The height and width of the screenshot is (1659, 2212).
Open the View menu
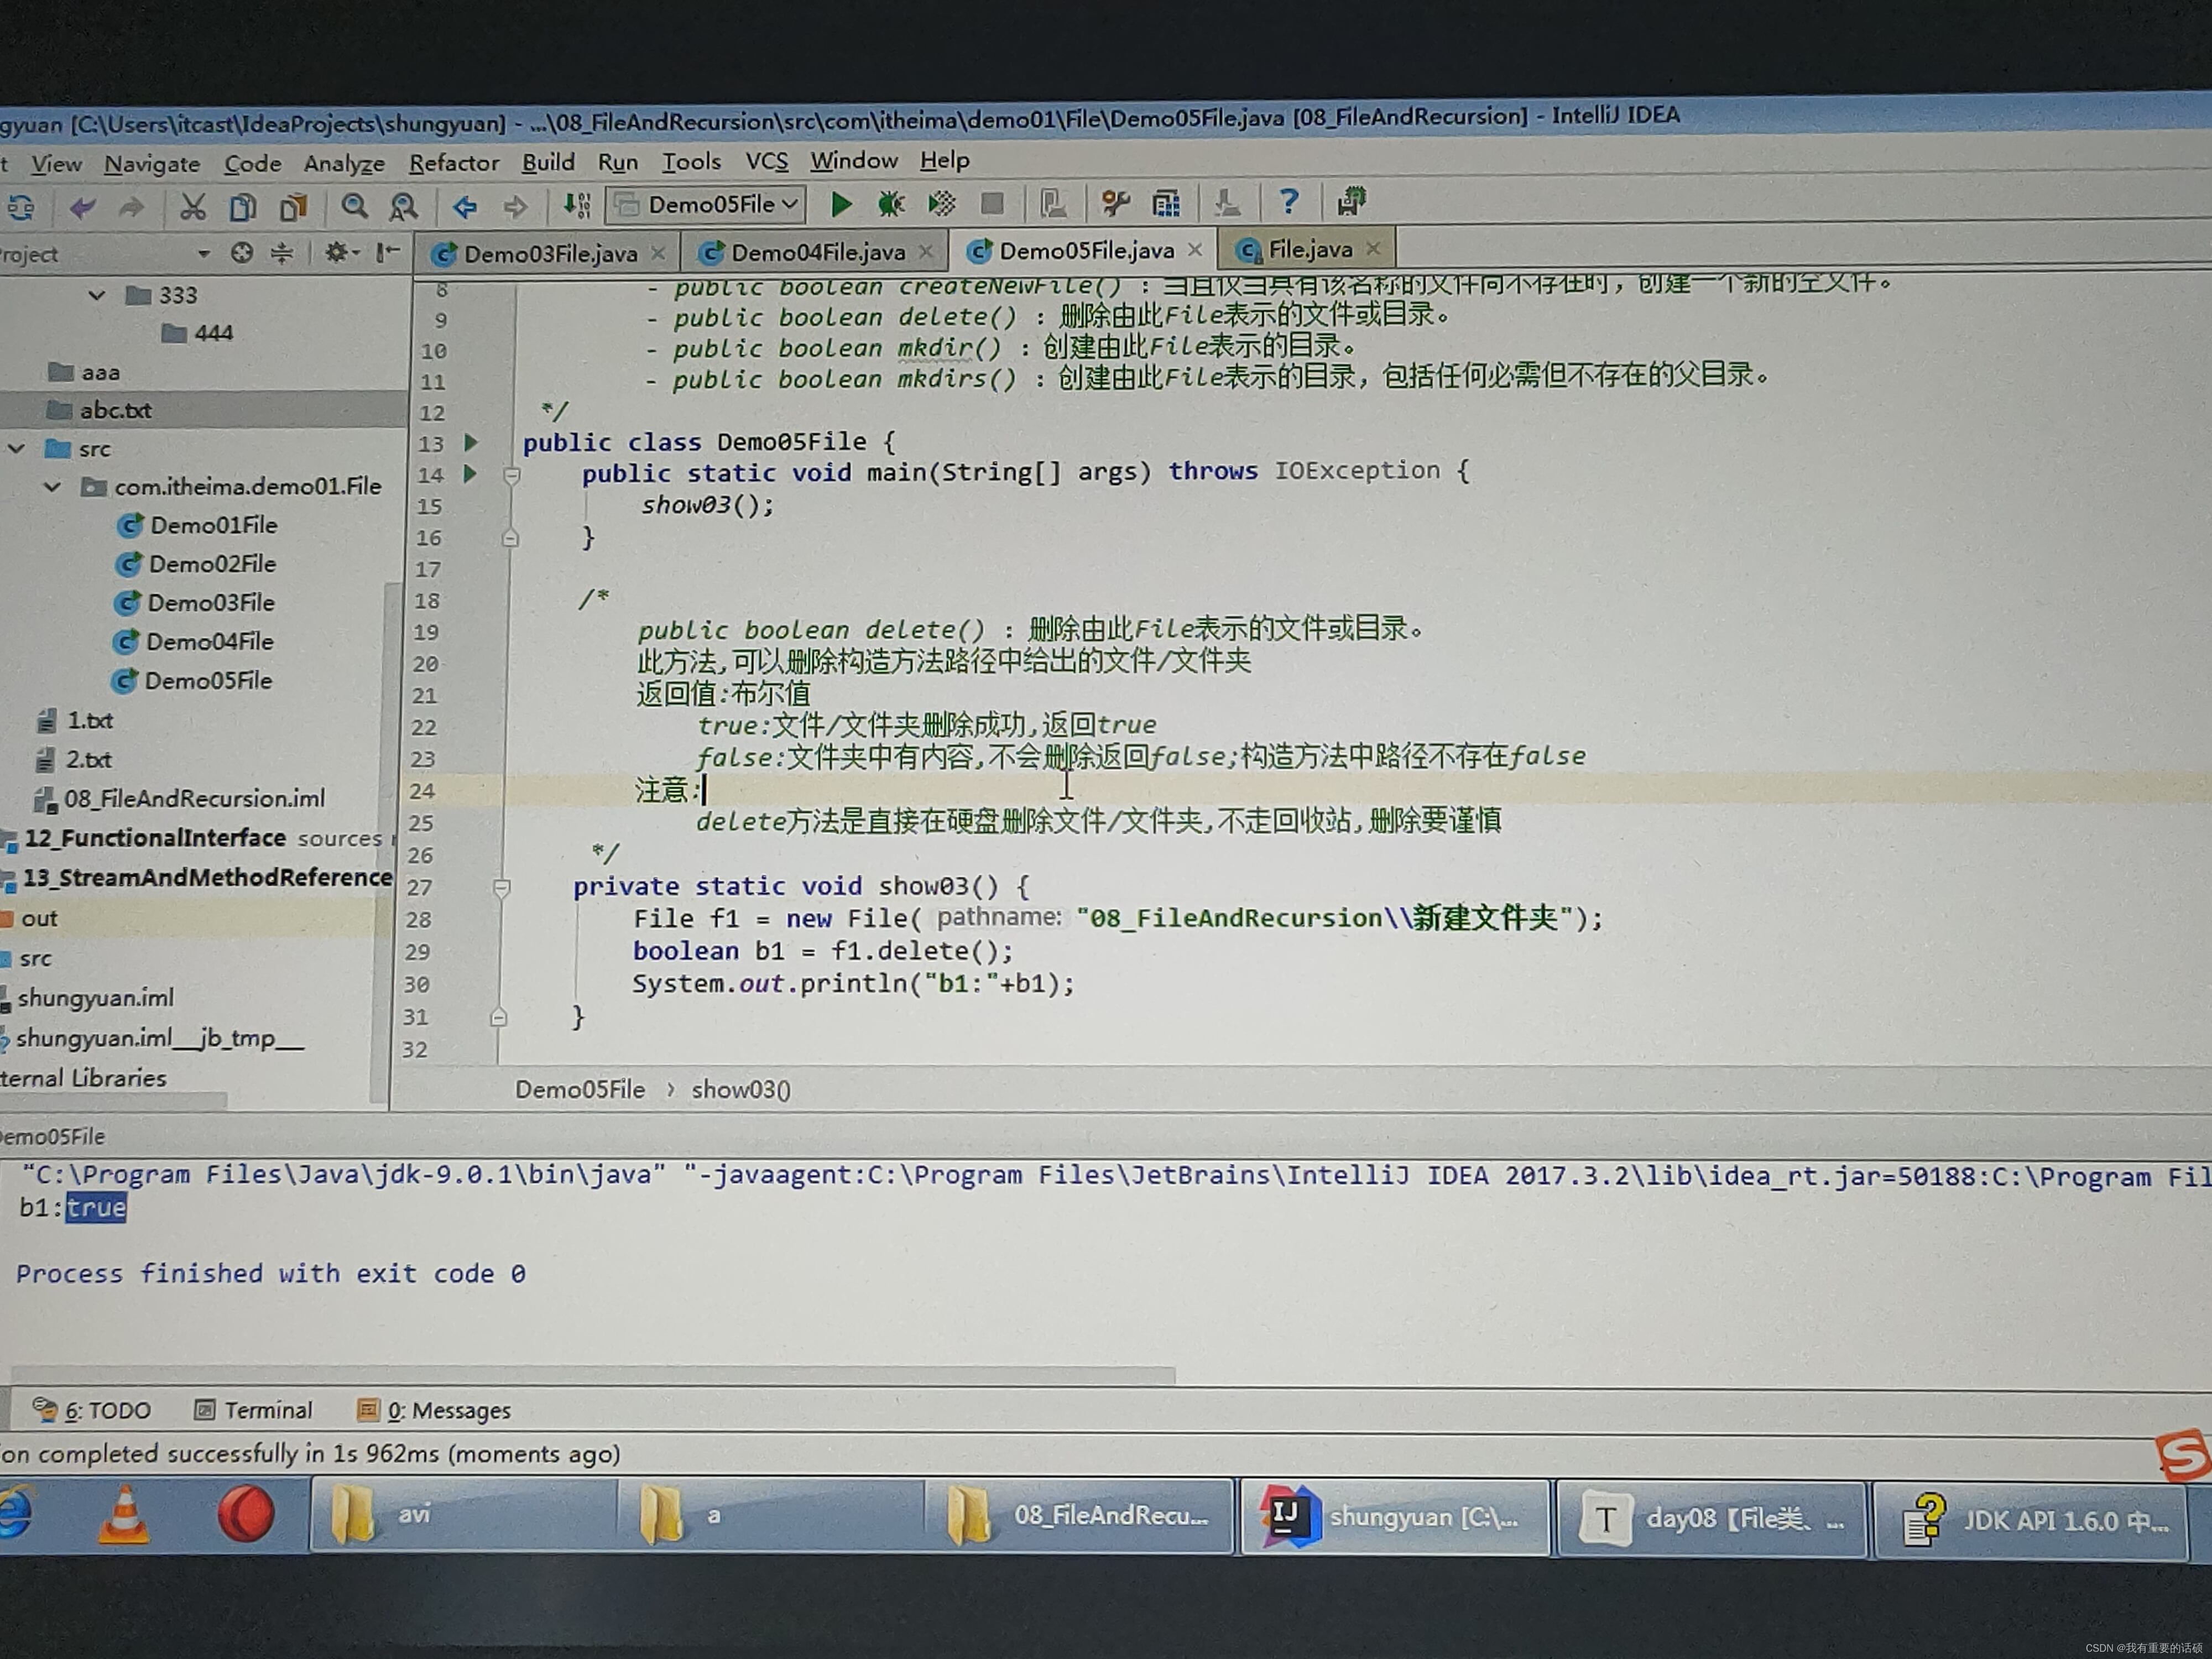coord(56,164)
